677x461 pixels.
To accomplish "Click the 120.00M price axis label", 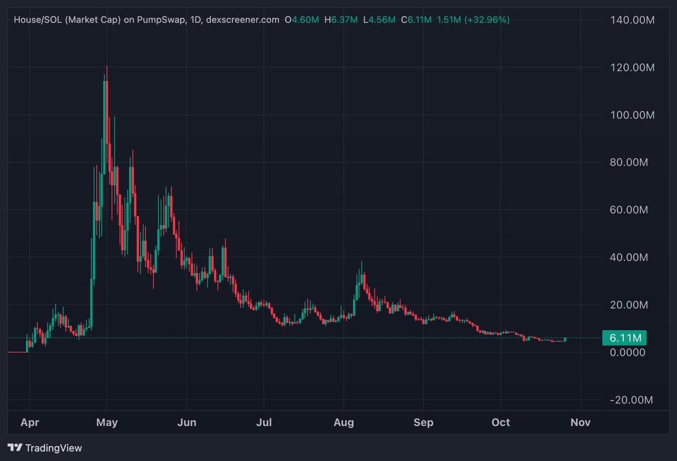I will click(x=632, y=68).
